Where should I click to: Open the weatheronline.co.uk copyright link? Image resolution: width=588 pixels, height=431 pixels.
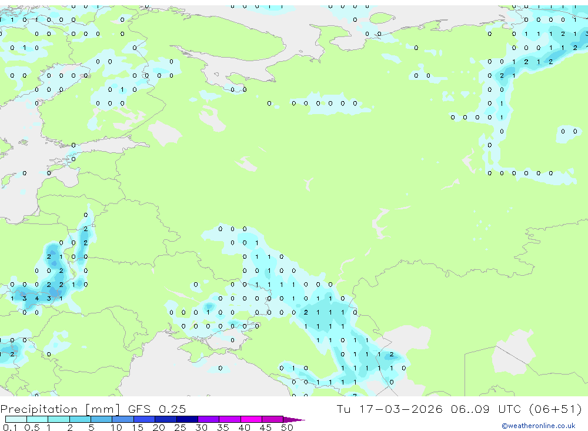point(539,426)
